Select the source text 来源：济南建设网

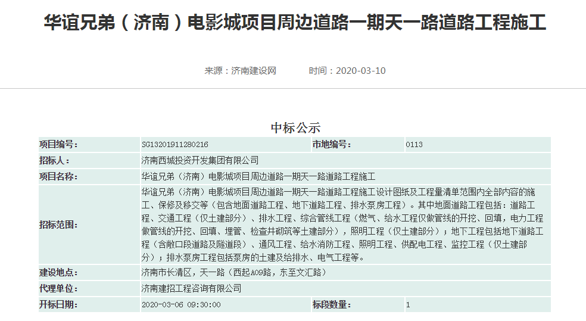click(241, 71)
